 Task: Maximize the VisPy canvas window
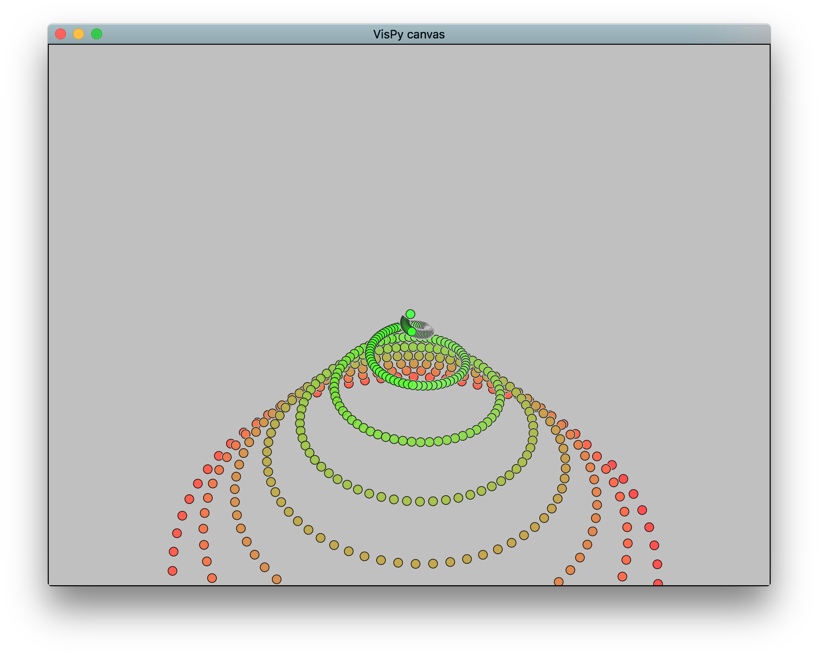point(97,34)
